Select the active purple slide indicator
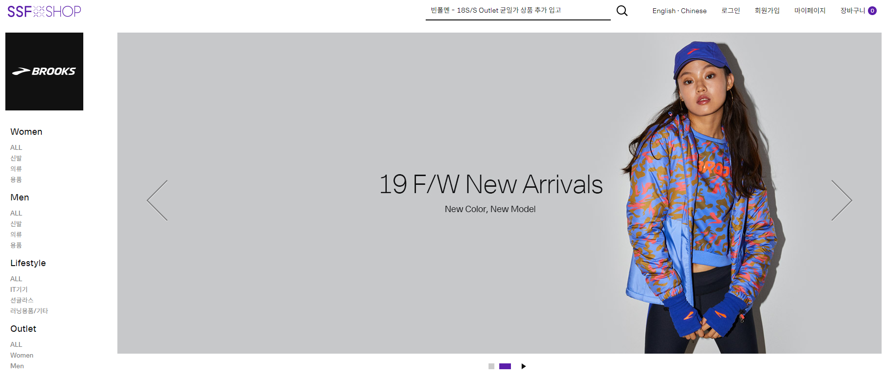885x377 pixels. 505,366
